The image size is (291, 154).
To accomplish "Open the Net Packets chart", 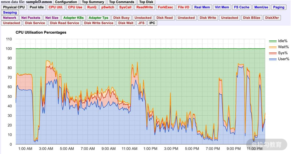I will (x=31, y=18).
